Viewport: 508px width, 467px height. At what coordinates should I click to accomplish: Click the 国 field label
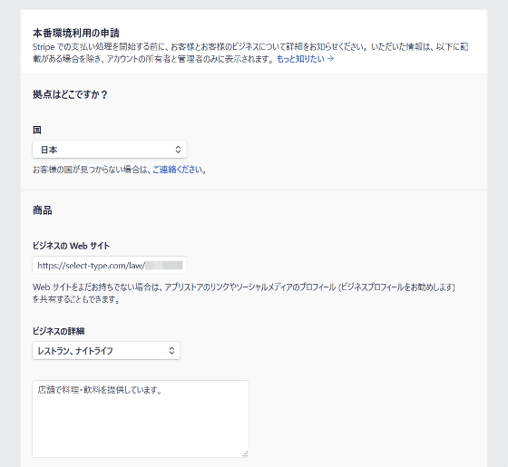(37, 131)
